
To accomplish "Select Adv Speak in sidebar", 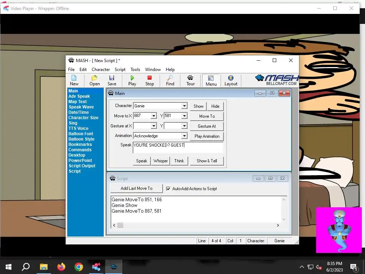I will 79,96.
